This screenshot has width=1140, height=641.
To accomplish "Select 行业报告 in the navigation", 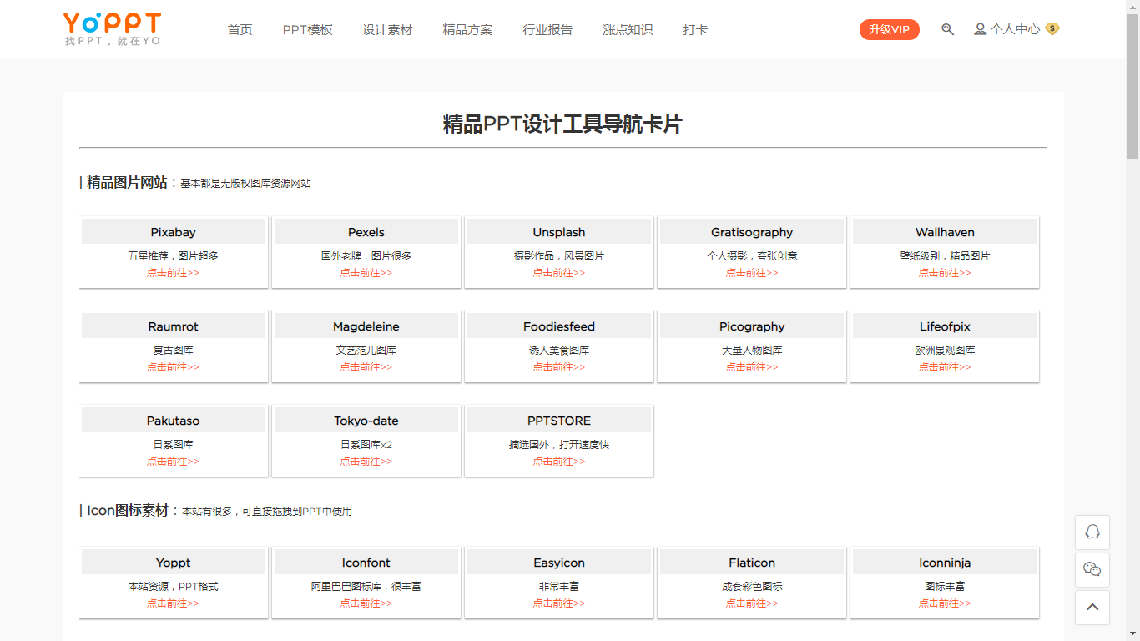I will 547,29.
